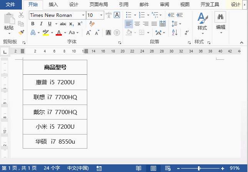
Task: Toggle strikethrough formatting
Action: pos(63,24)
